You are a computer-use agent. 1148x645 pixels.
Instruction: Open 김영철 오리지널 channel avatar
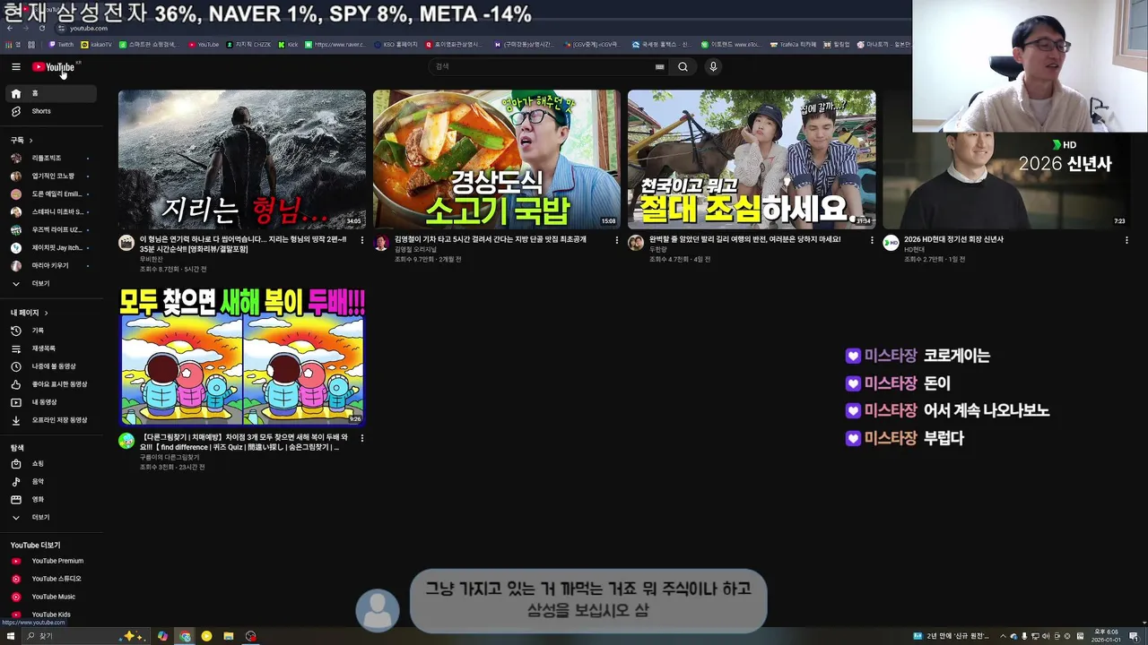pos(381,243)
